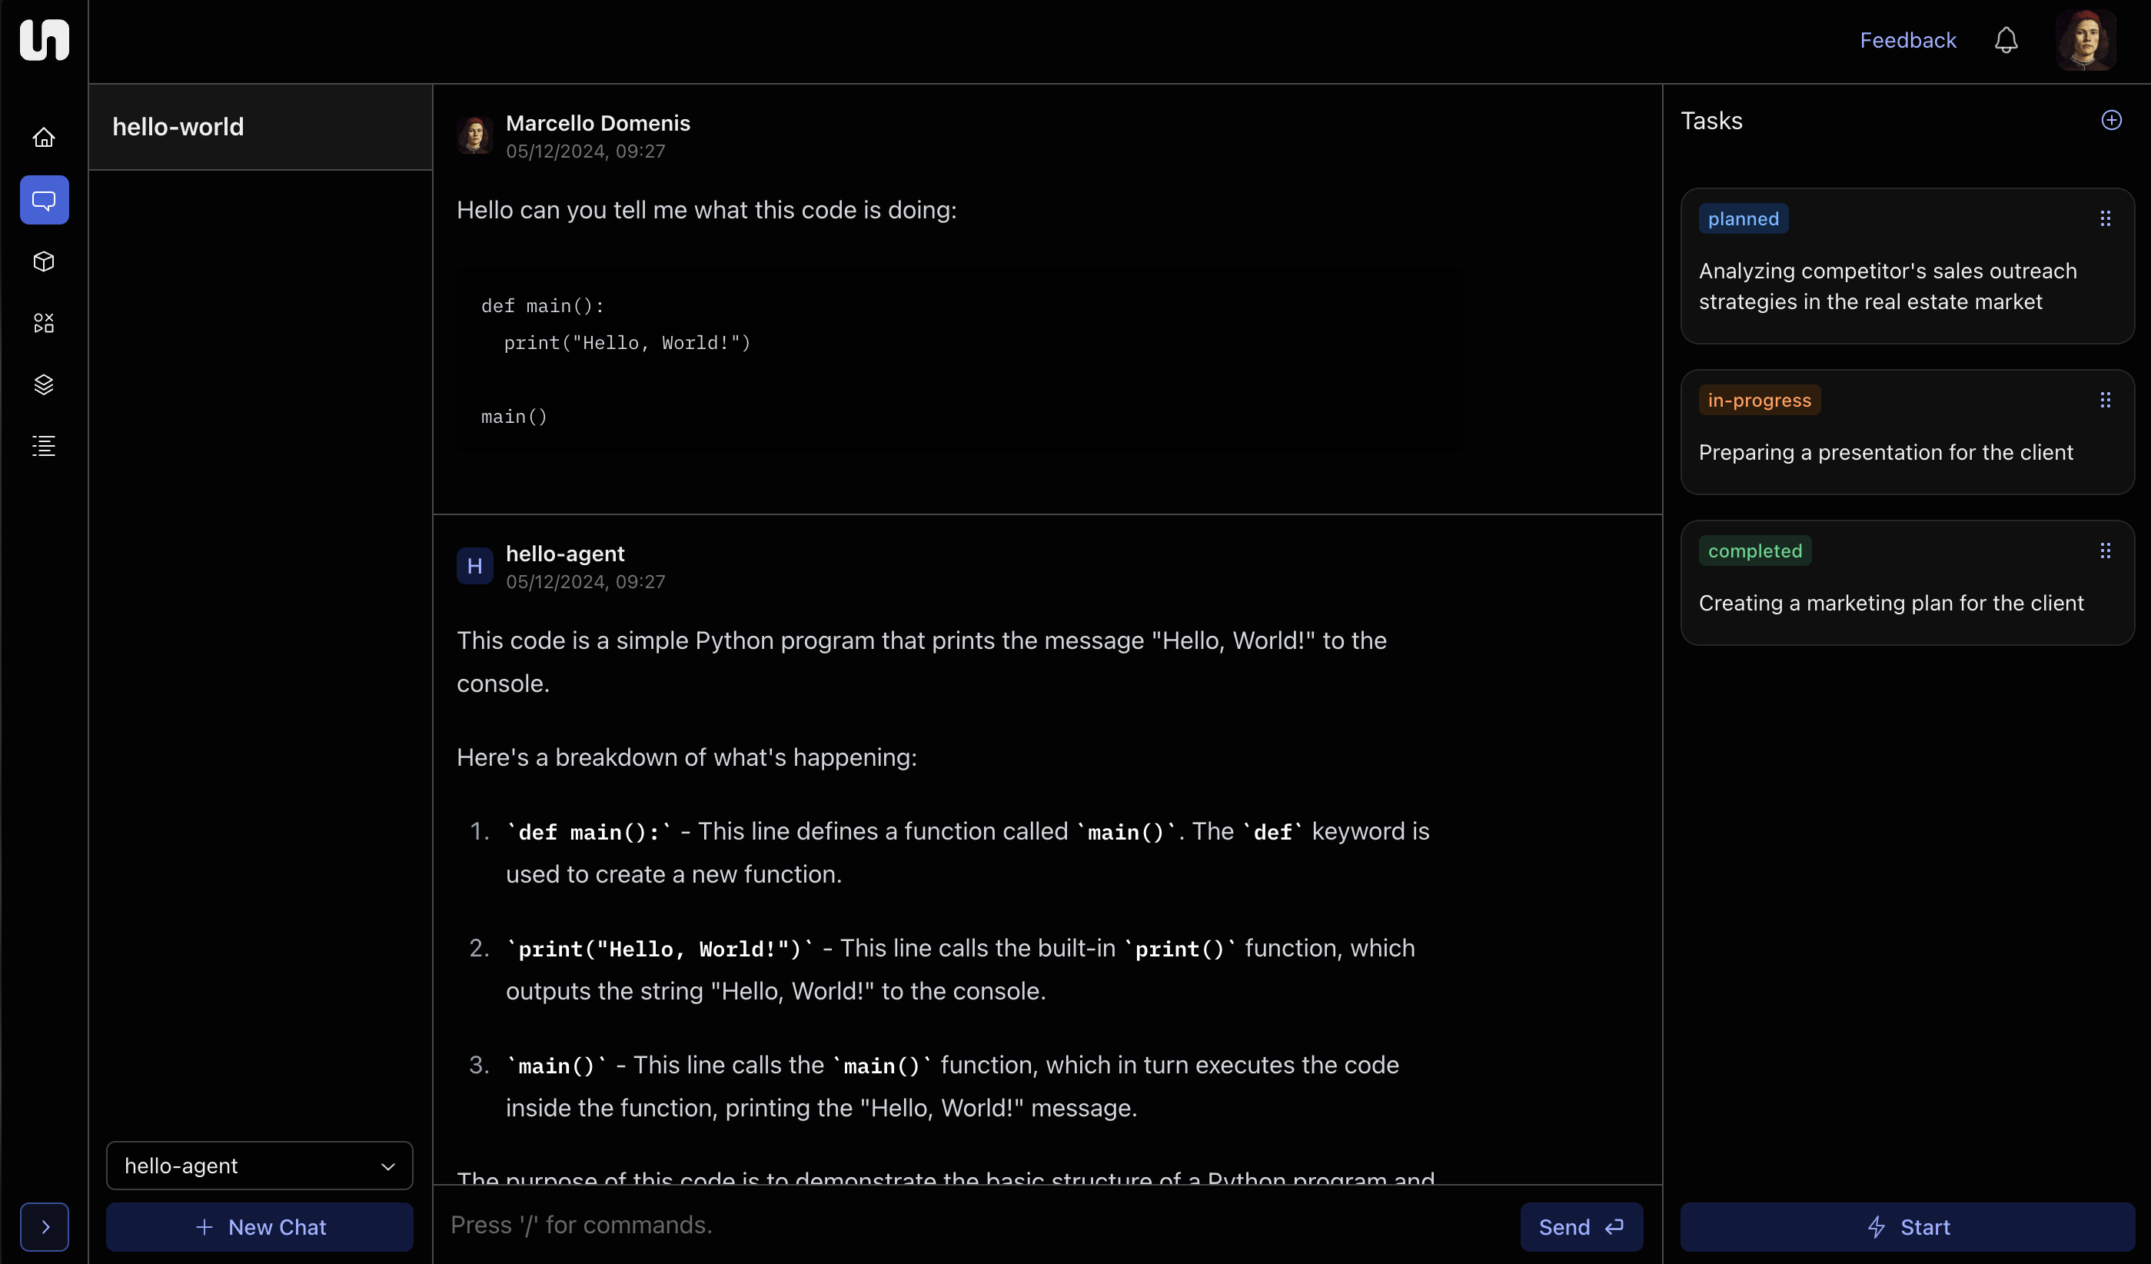Open options menu for planned task
Screen dimensions: 2151x1264
[x=2105, y=218]
